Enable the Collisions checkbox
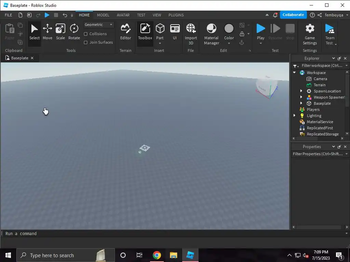350x262 pixels. point(85,34)
